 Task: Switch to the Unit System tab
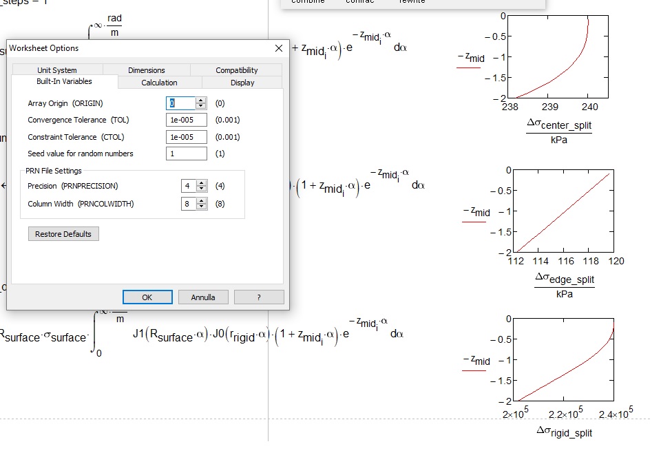59,70
